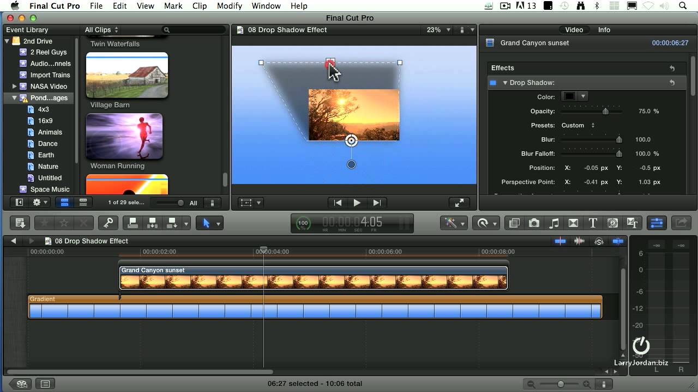Play the viewer clip
This screenshot has height=392, width=698.
click(x=357, y=203)
